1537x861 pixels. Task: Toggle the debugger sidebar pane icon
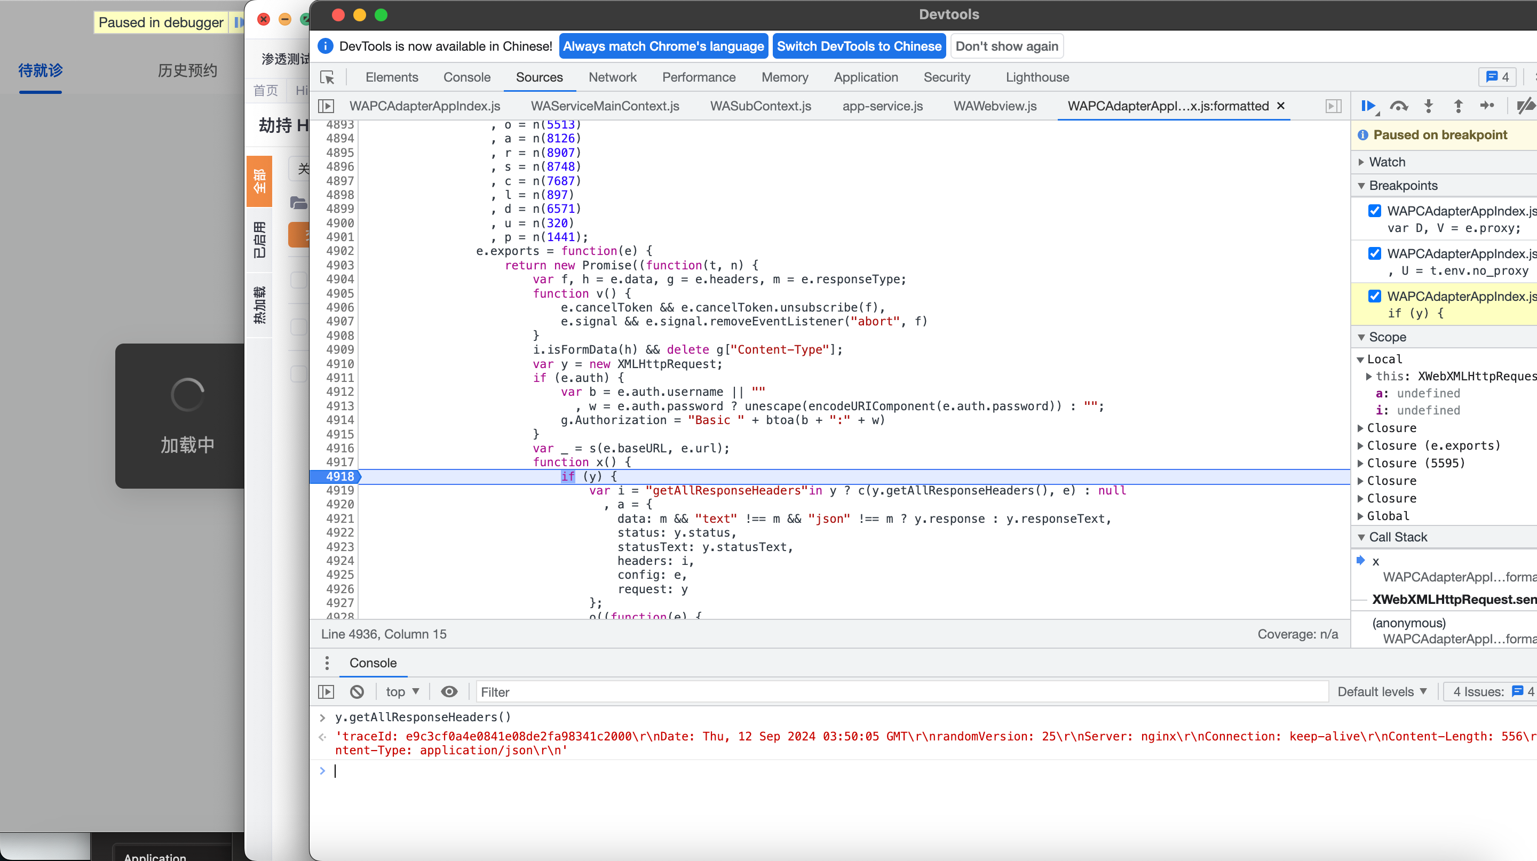pos(1334,106)
